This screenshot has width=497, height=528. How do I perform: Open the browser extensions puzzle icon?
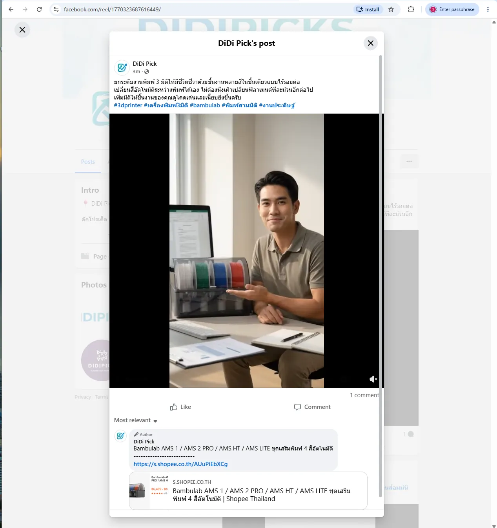411,9
